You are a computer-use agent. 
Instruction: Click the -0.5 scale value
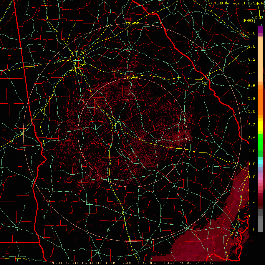tap(251, 203)
